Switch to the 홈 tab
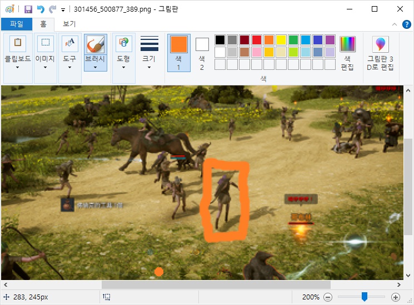The image size is (414, 305). (43, 24)
